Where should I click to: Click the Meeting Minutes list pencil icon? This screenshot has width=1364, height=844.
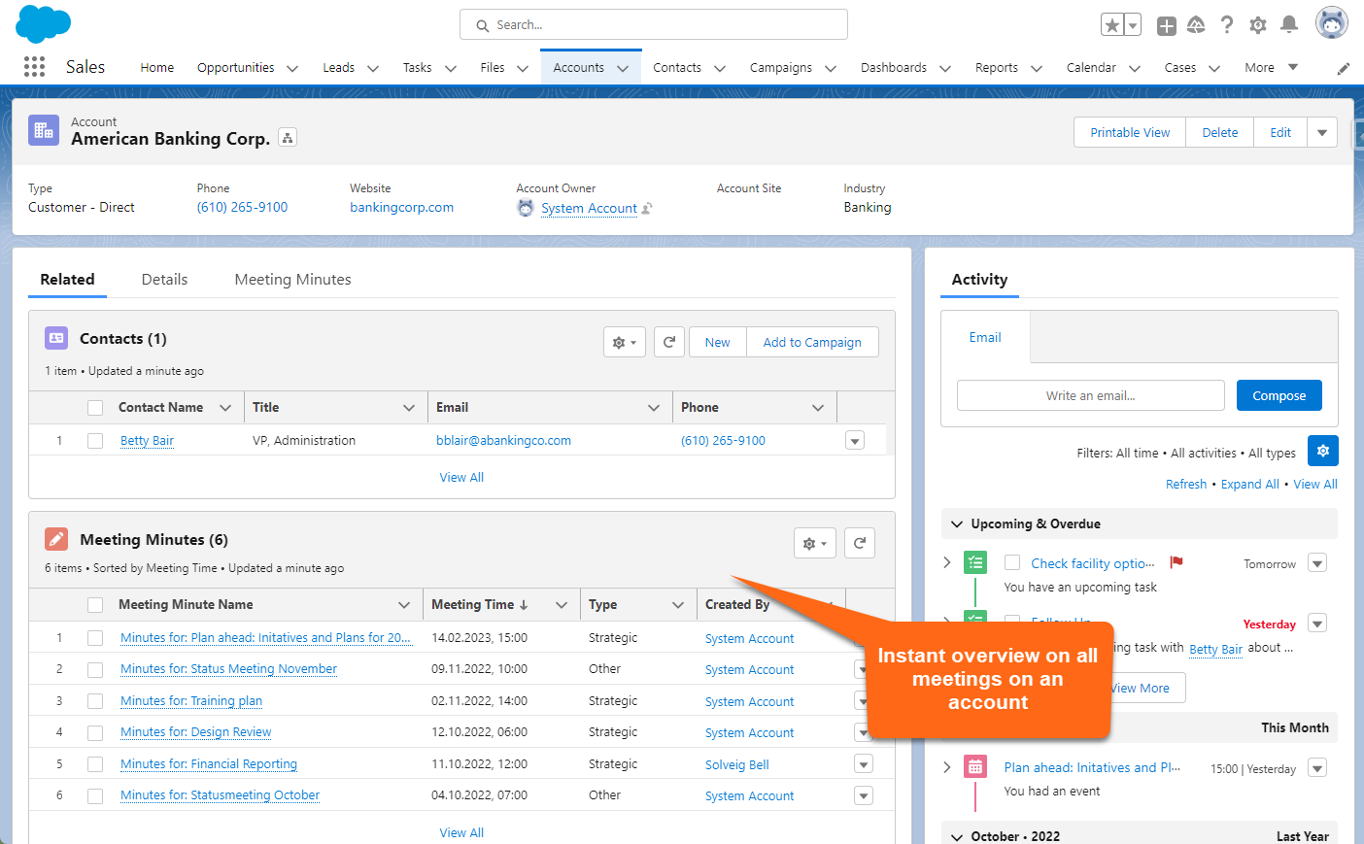pyautogui.click(x=56, y=539)
